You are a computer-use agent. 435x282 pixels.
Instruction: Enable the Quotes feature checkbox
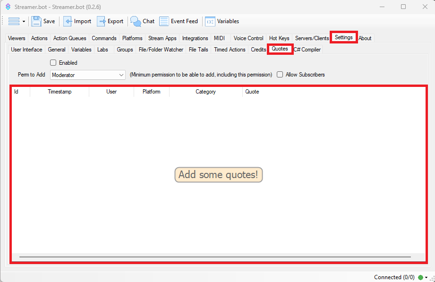(53, 63)
